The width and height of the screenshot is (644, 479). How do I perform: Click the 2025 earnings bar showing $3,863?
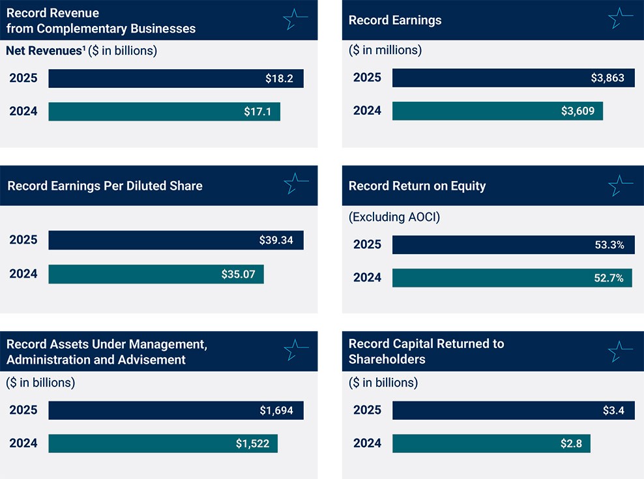[513, 78]
